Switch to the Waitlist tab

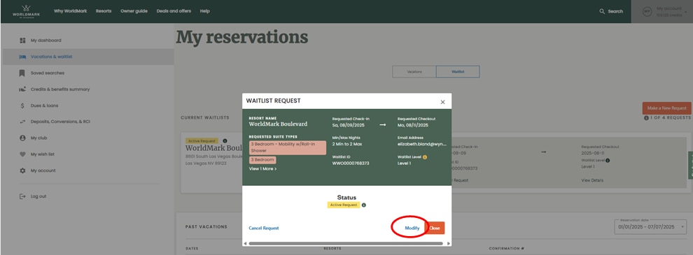(x=458, y=71)
